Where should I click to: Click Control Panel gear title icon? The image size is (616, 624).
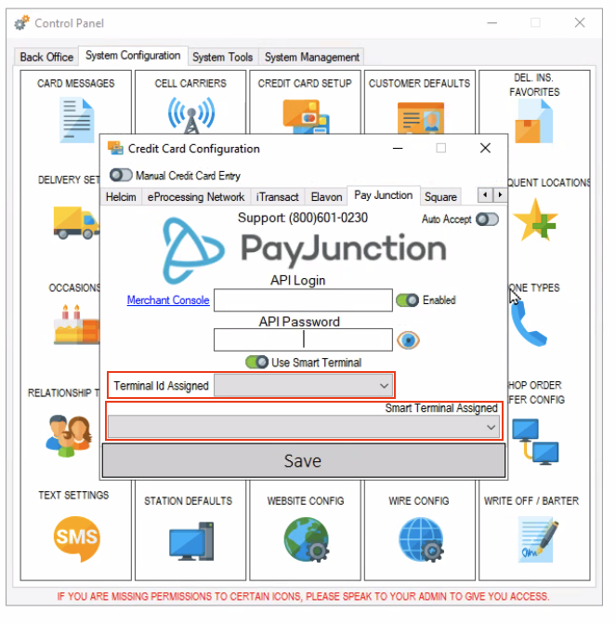(x=22, y=22)
